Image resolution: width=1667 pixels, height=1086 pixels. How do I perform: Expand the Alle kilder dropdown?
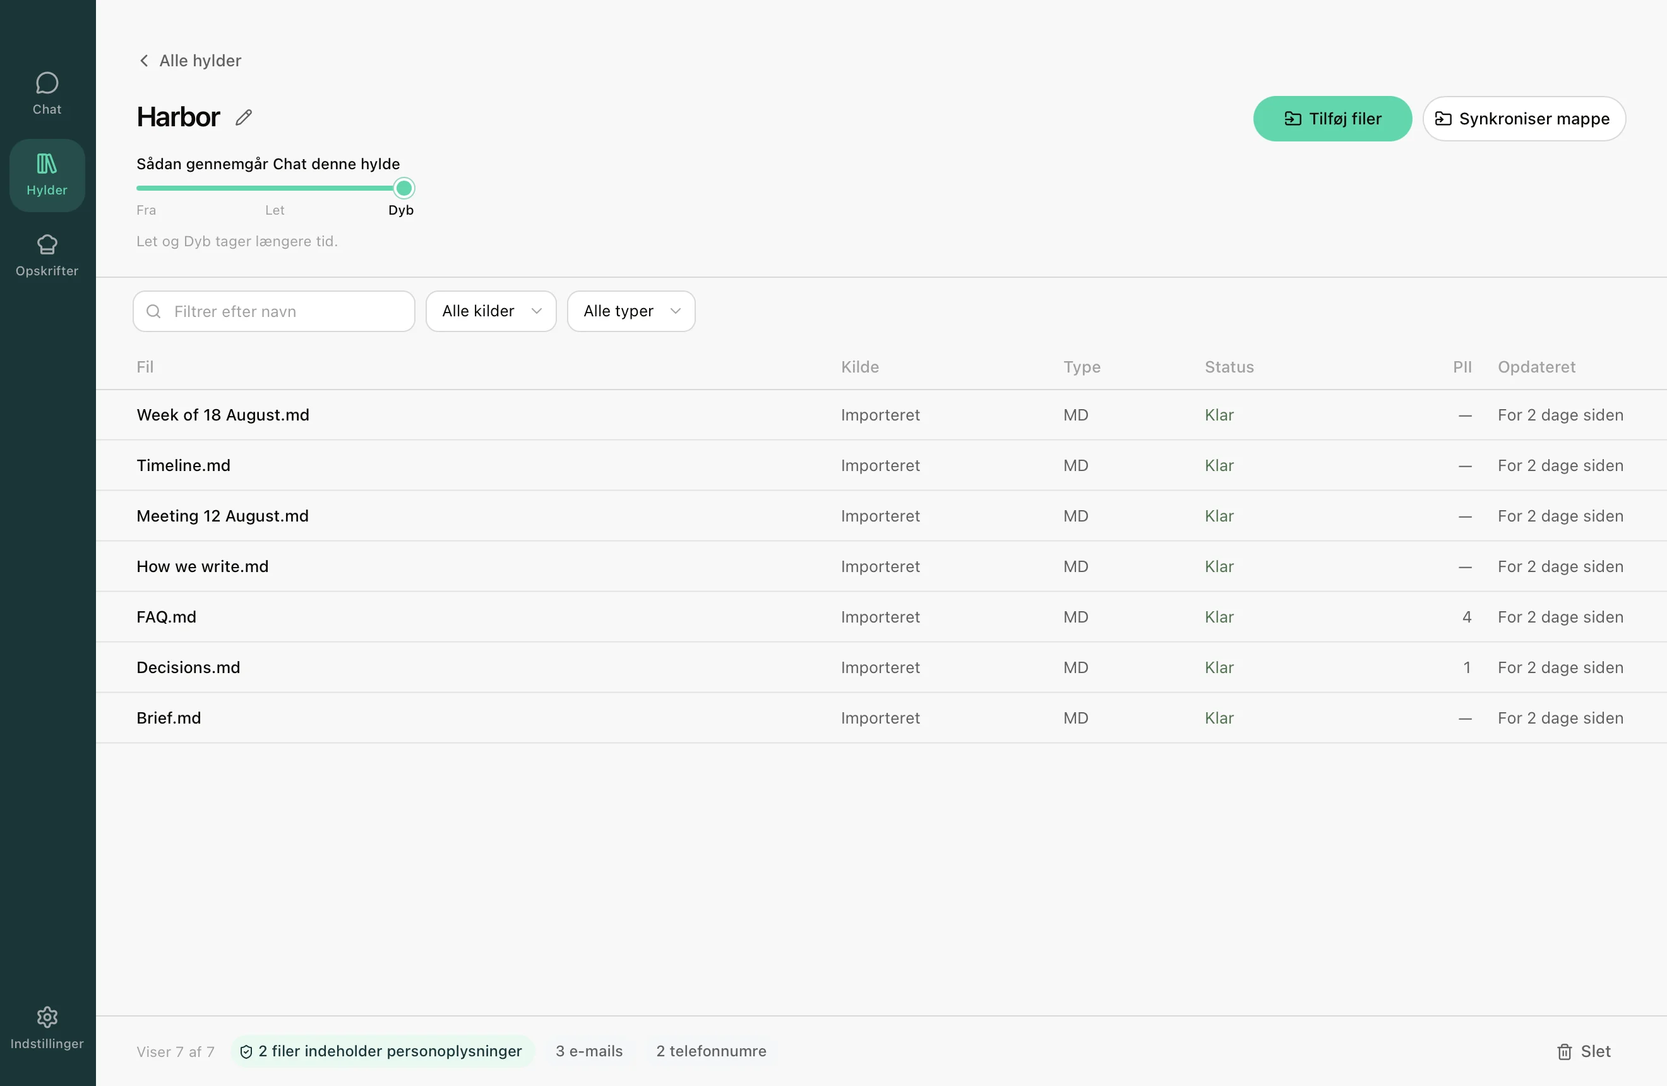(x=491, y=311)
